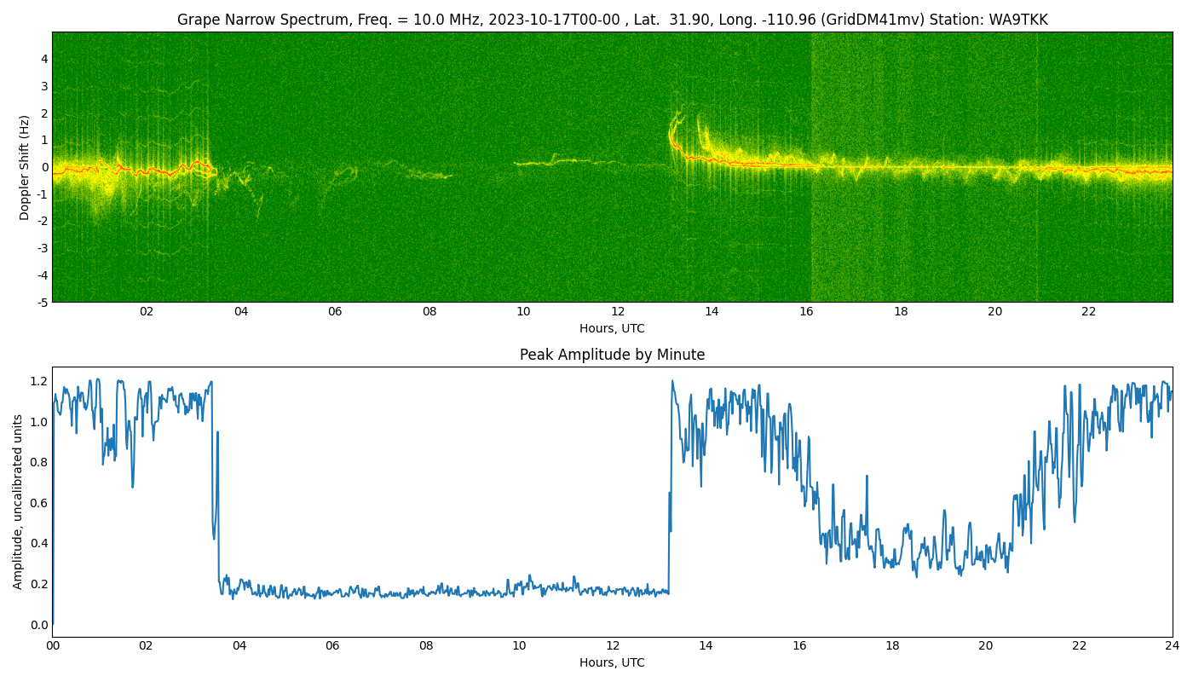Click the GridDM41mv locator text in the title
1193x682 pixels.
[x=877, y=20]
